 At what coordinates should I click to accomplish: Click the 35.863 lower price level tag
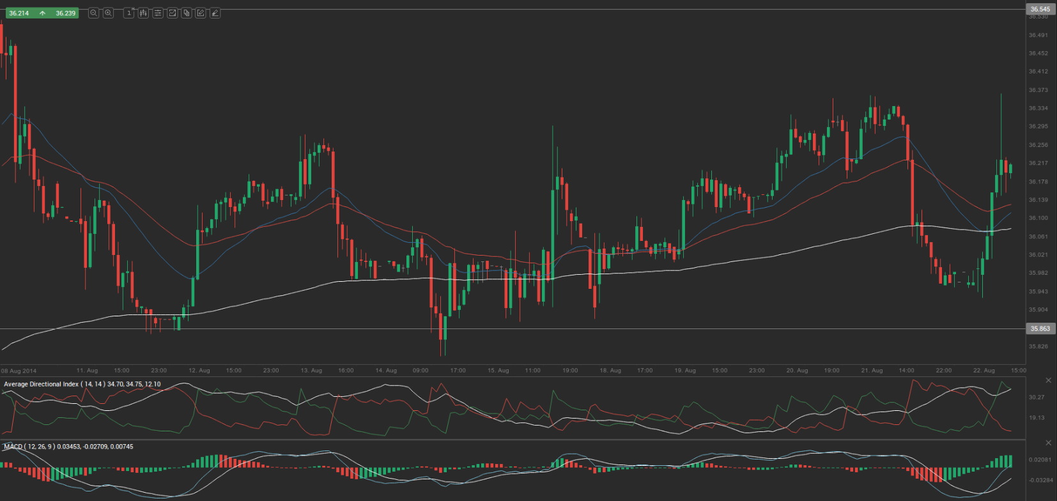click(1039, 328)
